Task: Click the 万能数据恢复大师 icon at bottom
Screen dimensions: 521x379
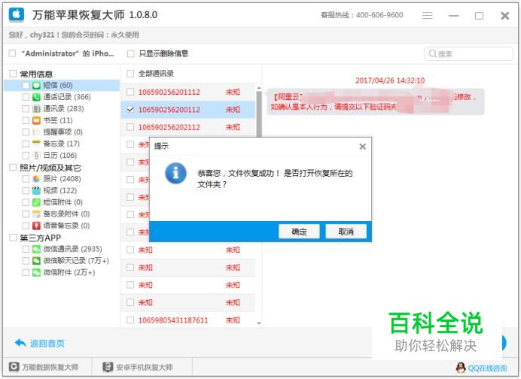Action: 14,367
